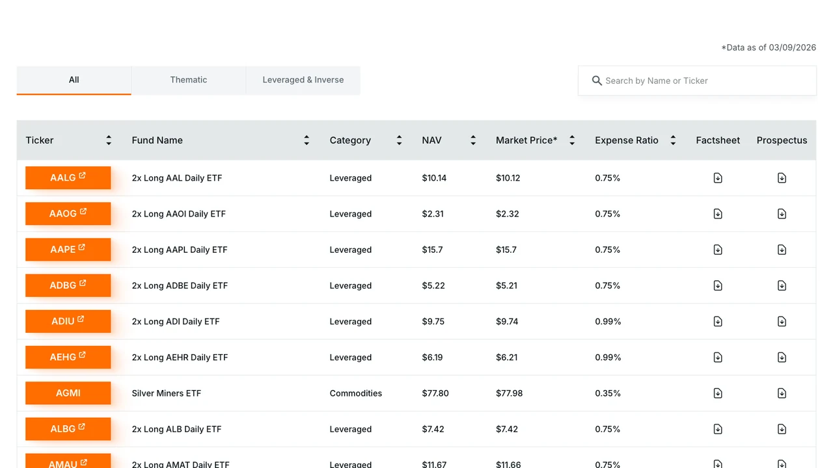Click fund name 2x Long AAL Daily ETF

coord(177,178)
